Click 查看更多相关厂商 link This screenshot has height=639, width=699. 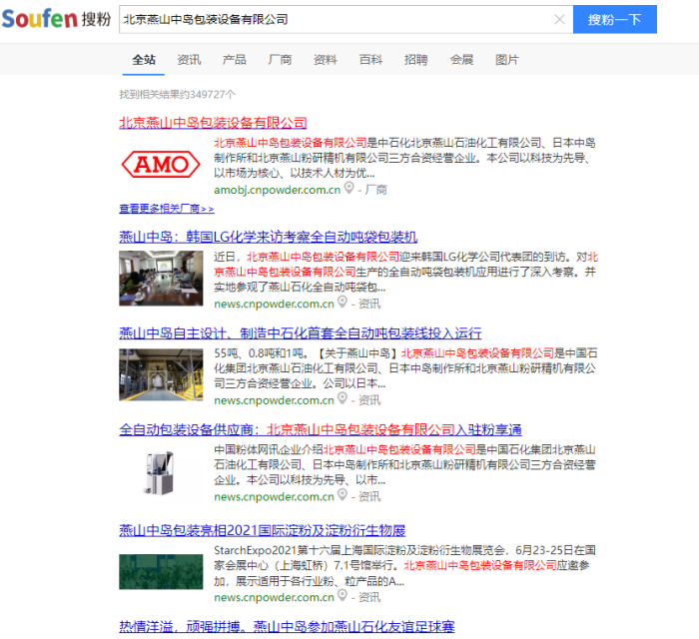point(166,210)
